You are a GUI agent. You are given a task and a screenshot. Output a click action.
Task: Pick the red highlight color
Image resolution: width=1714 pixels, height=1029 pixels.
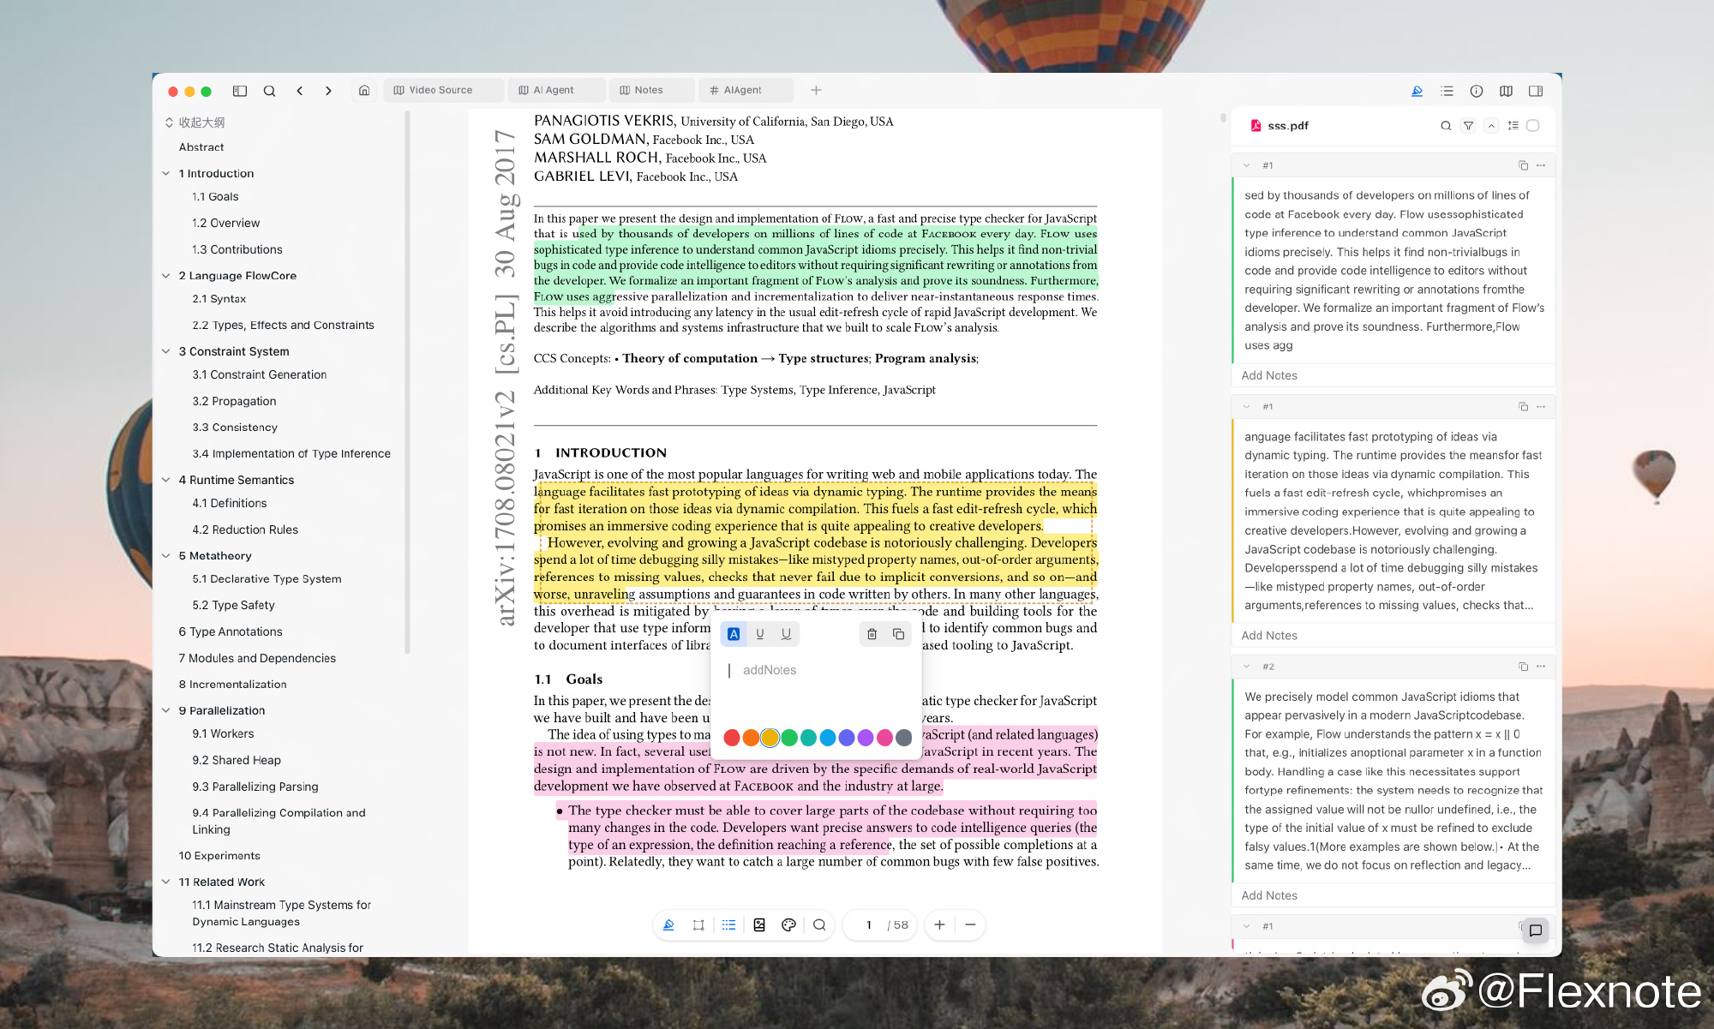pos(732,738)
